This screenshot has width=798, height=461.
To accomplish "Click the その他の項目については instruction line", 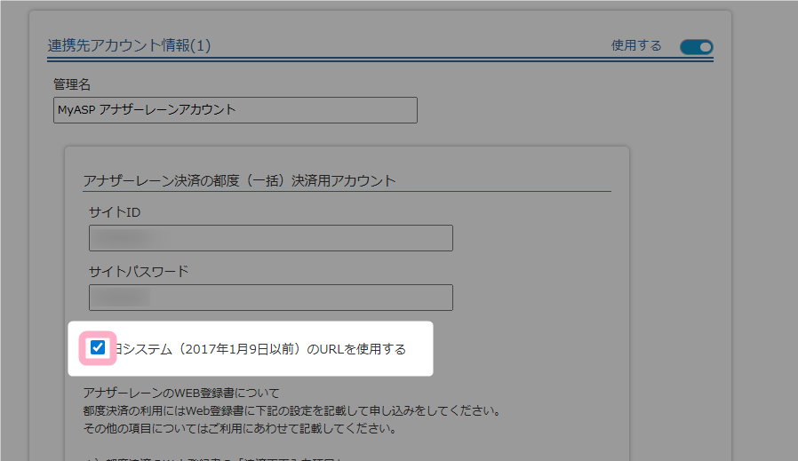I will coord(238,428).
